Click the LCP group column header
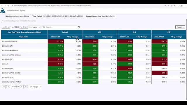The image size is (187, 105). [x=99, y=32]
